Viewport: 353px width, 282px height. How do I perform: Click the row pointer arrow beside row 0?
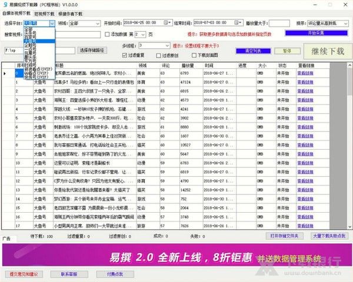pos(5,73)
